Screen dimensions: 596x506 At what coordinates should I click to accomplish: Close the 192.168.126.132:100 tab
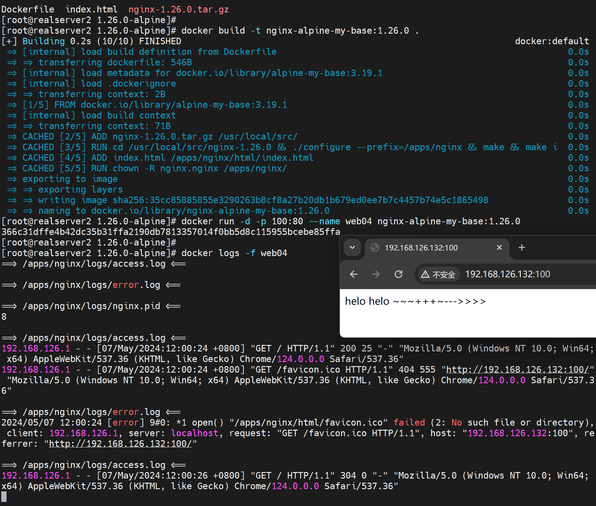coord(499,248)
